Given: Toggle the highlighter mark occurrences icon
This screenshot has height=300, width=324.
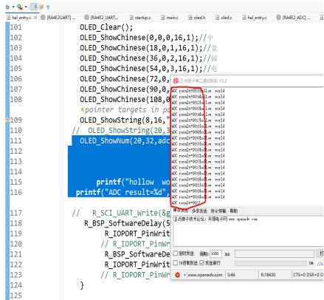Looking at the screenshot, I should point(34,7).
